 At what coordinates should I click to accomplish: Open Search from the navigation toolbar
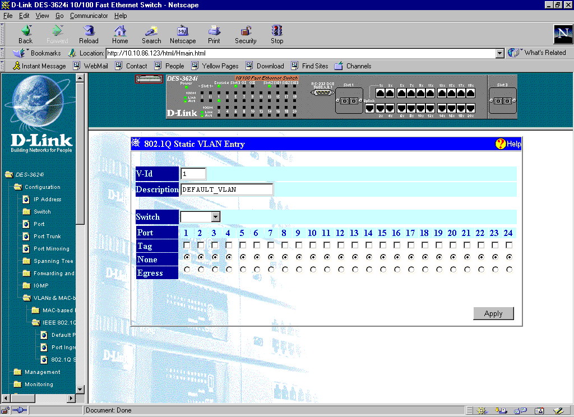click(x=151, y=31)
